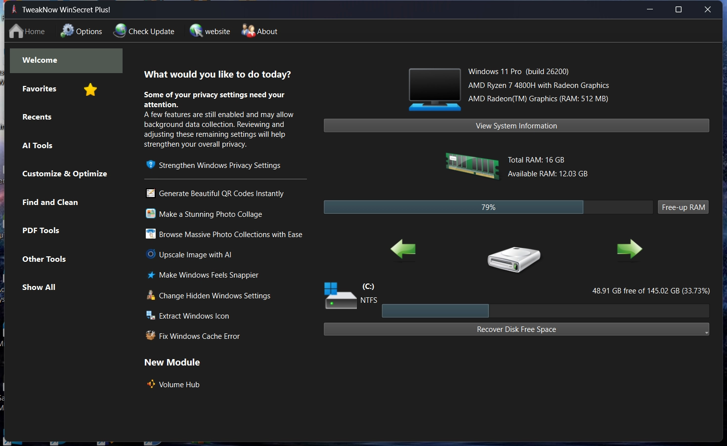727x446 pixels.
Task: Switch to Favorites section
Action: (39, 89)
